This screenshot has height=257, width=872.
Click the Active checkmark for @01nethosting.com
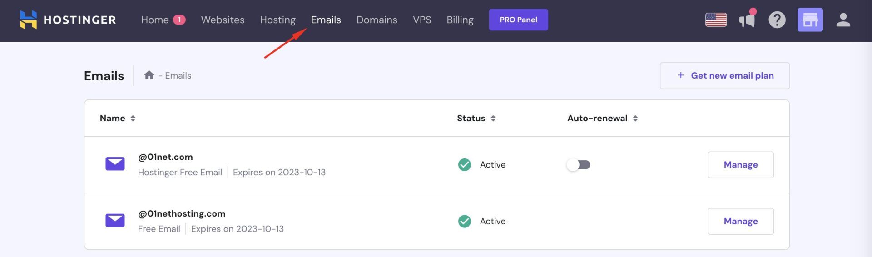tap(465, 221)
